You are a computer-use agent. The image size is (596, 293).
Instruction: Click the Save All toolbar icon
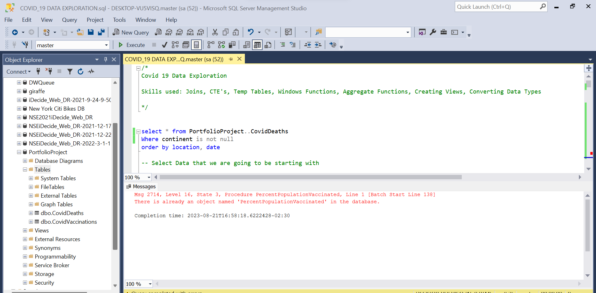101,32
